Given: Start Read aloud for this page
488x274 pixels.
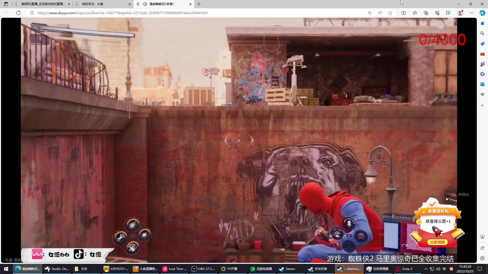Looking at the screenshot, I should pos(380,13).
